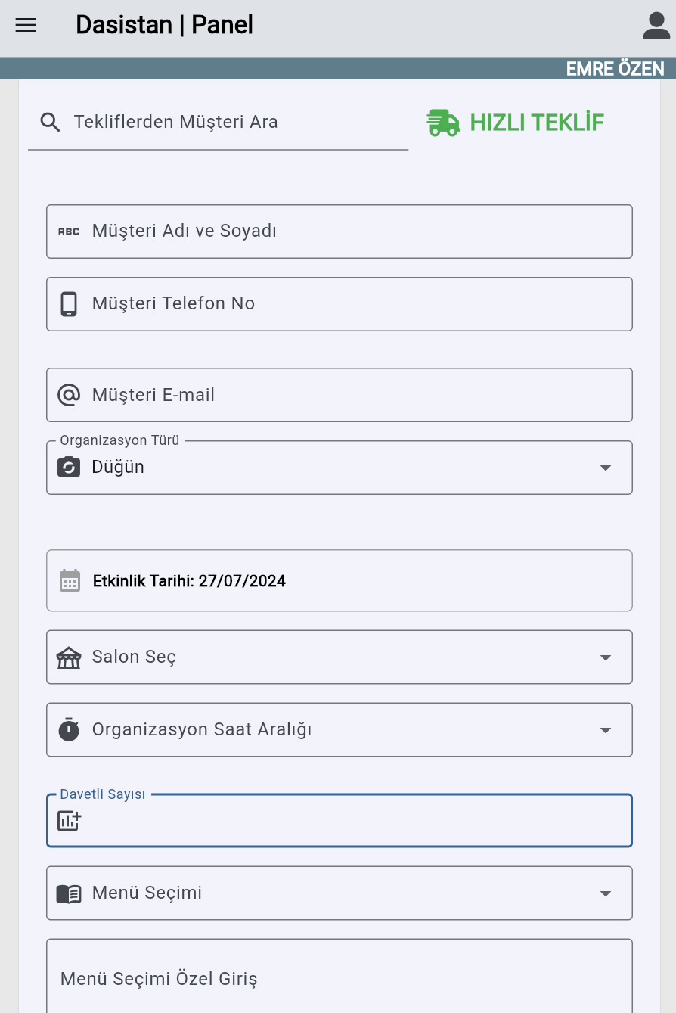
Task: Click the search magnifier icon
Action: pyautogui.click(x=51, y=122)
